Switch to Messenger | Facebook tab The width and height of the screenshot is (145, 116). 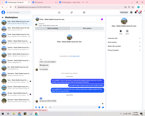[x=16, y=2]
